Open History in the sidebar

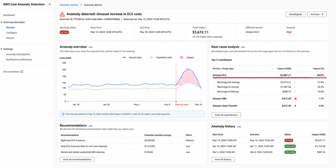[10, 38]
